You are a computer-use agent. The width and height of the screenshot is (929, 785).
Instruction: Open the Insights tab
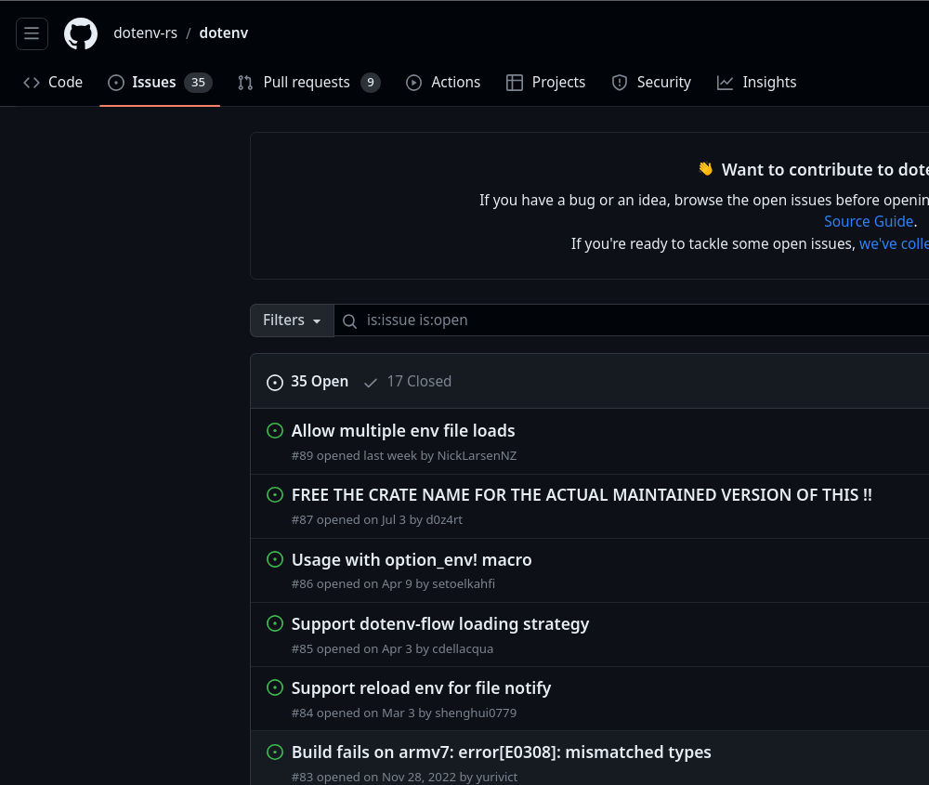756,83
